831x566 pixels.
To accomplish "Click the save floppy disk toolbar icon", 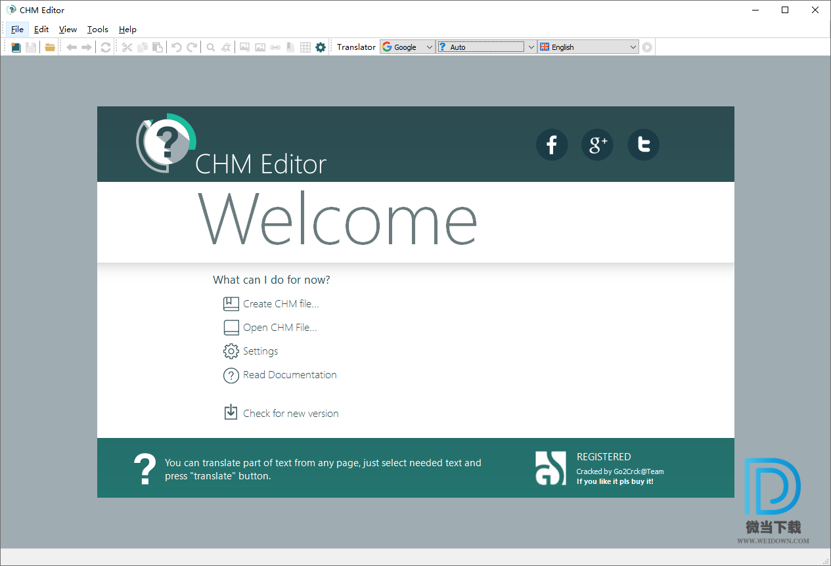I will click(31, 47).
